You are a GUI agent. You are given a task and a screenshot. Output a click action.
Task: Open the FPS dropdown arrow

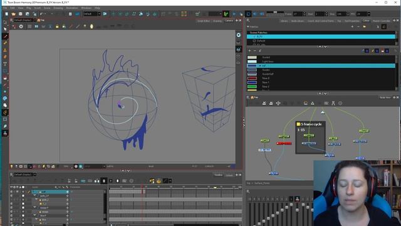tap(369, 14)
